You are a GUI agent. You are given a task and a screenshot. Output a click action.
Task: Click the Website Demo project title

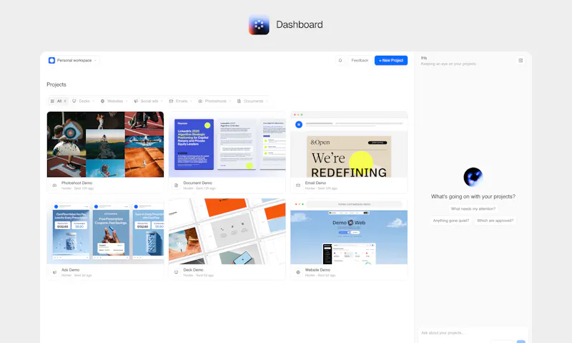[x=317, y=269]
